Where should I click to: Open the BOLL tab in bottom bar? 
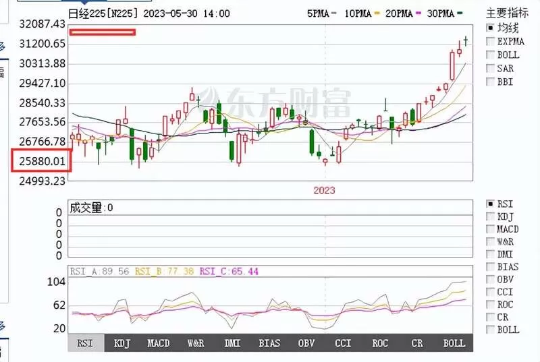[x=454, y=343]
